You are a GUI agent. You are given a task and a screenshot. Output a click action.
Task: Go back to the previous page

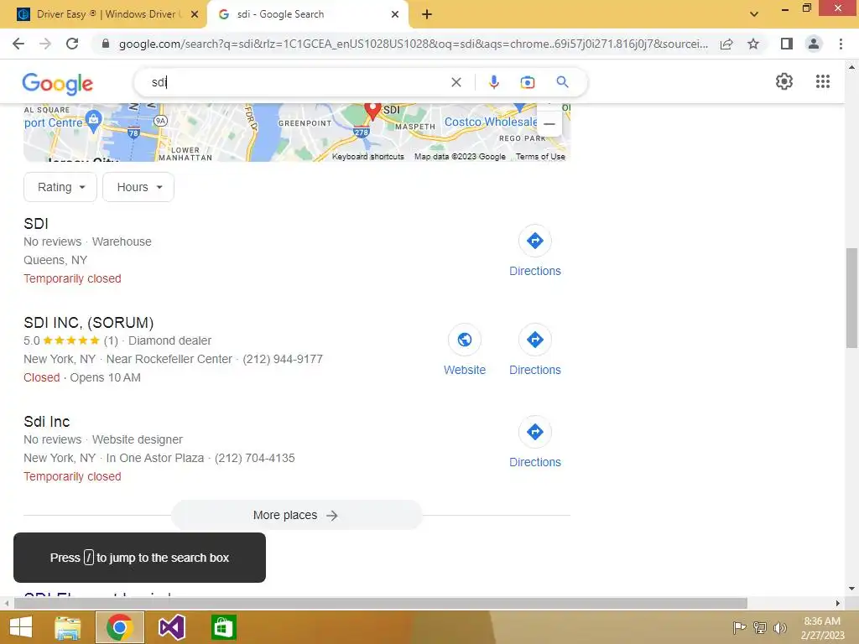pos(18,44)
